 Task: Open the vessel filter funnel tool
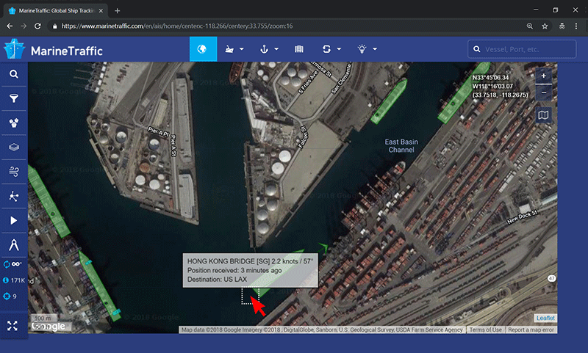(x=14, y=98)
